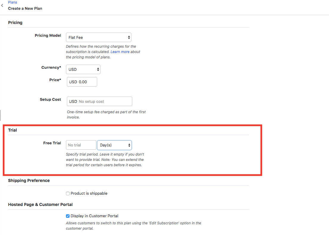Open the Plans breadcrumb link
The image size is (329, 235).
point(12,2)
